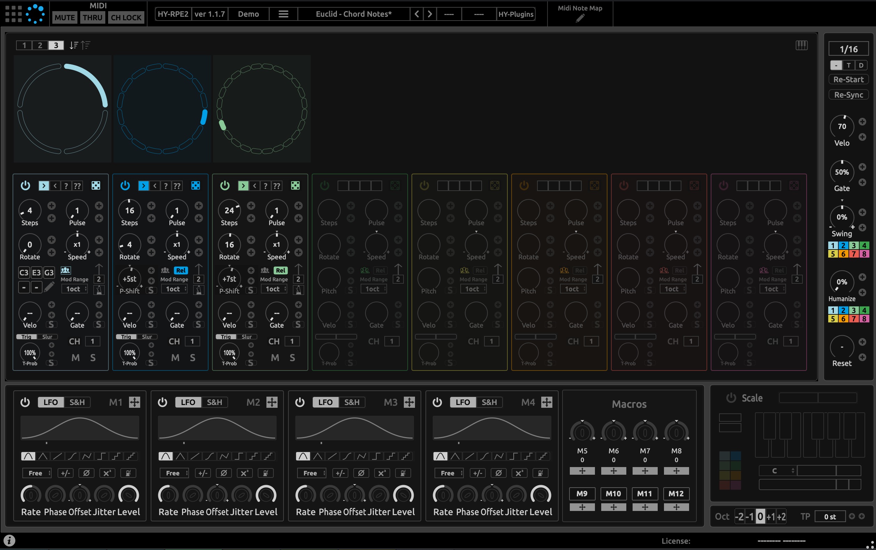Click the randomize dice icon in first sequencer
Image resolution: width=876 pixels, height=550 pixels.
coord(96,186)
